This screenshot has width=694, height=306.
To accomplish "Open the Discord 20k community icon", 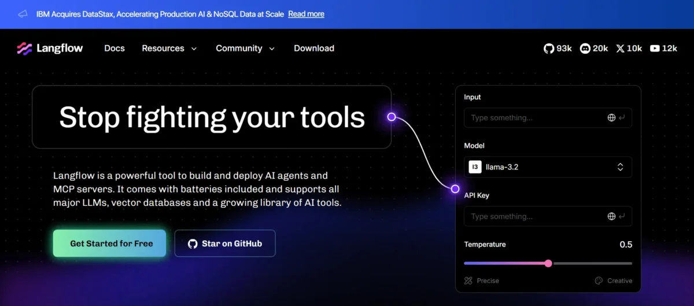I will [x=585, y=49].
